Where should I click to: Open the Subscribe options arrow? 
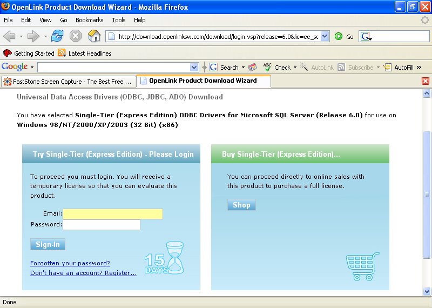[378, 68]
